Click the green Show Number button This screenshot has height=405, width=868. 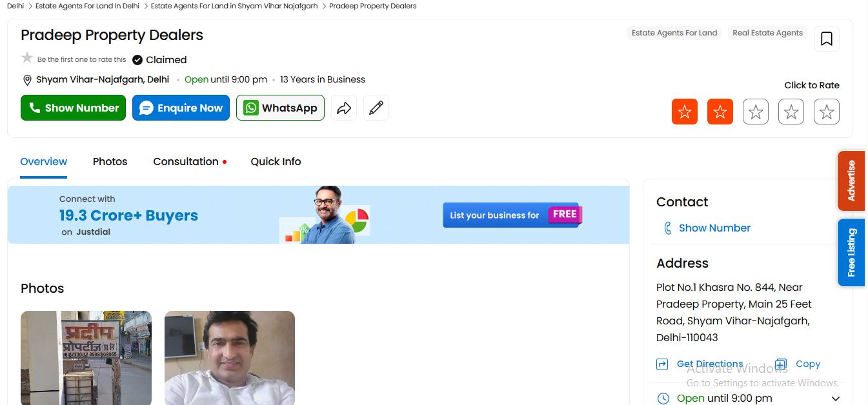click(73, 108)
